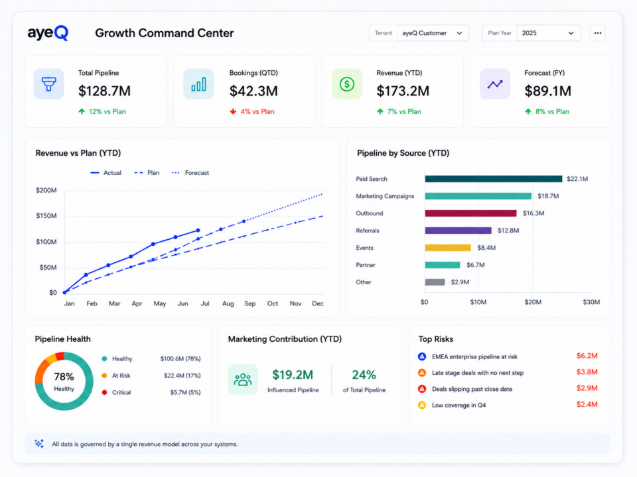The width and height of the screenshot is (637, 477).
Task: Click the Other source bar
Action: [435, 282]
